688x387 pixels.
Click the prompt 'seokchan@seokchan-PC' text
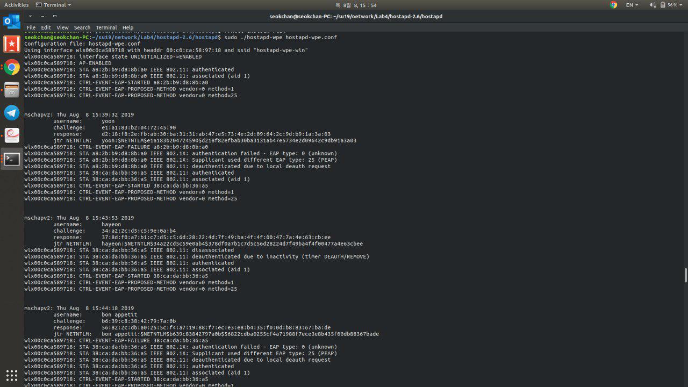point(56,37)
